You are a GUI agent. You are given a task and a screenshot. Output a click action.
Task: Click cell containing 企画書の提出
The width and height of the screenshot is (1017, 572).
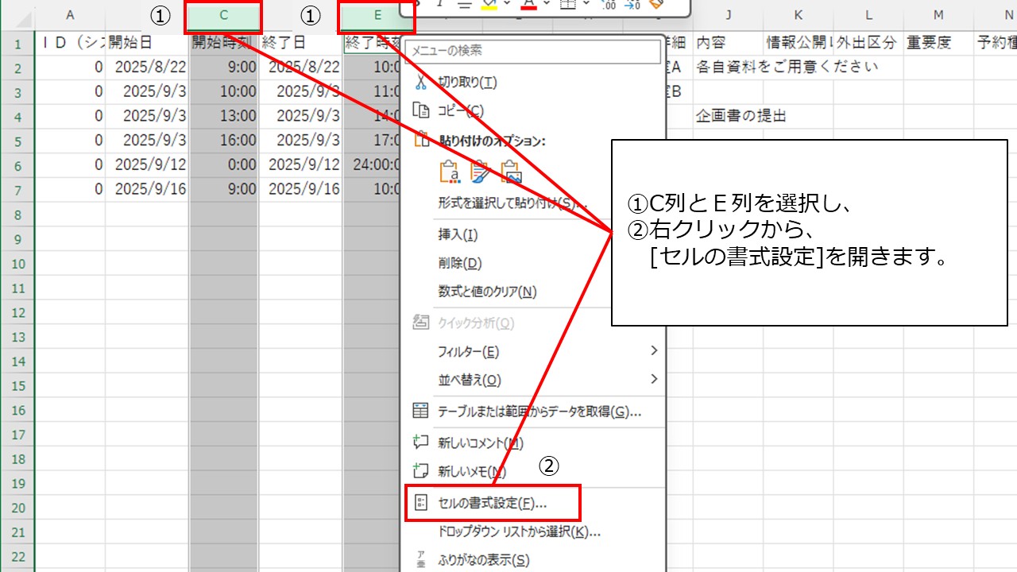pos(728,117)
